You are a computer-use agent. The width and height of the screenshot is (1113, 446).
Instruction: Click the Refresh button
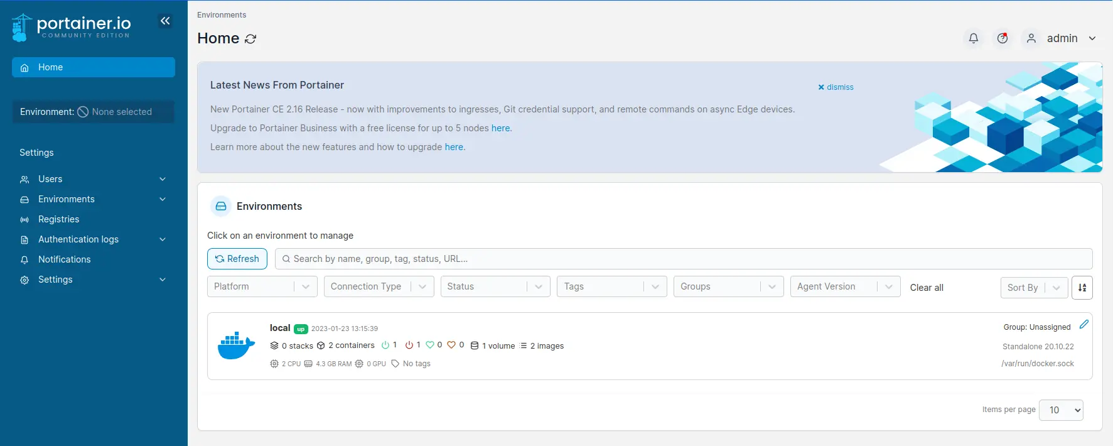tap(237, 259)
